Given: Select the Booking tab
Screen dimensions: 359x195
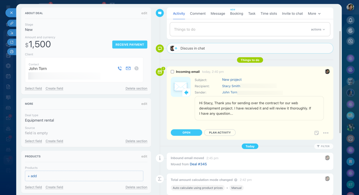Looking at the screenshot, I should click(236, 13).
